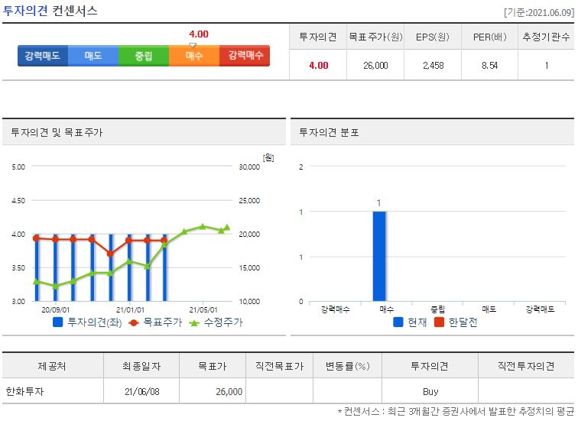Image resolution: width=578 pixels, height=421 pixels.
Task: Click the red 4.00 score above the scale
Action: tap(199, 34)
